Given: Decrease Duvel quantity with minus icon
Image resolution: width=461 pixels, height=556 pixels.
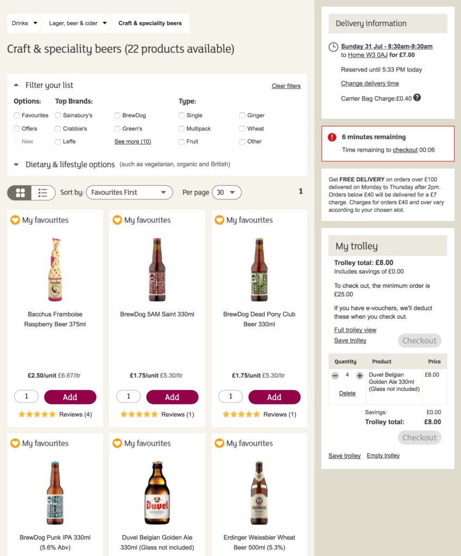Looking at the screenshot, I should 335,376.
